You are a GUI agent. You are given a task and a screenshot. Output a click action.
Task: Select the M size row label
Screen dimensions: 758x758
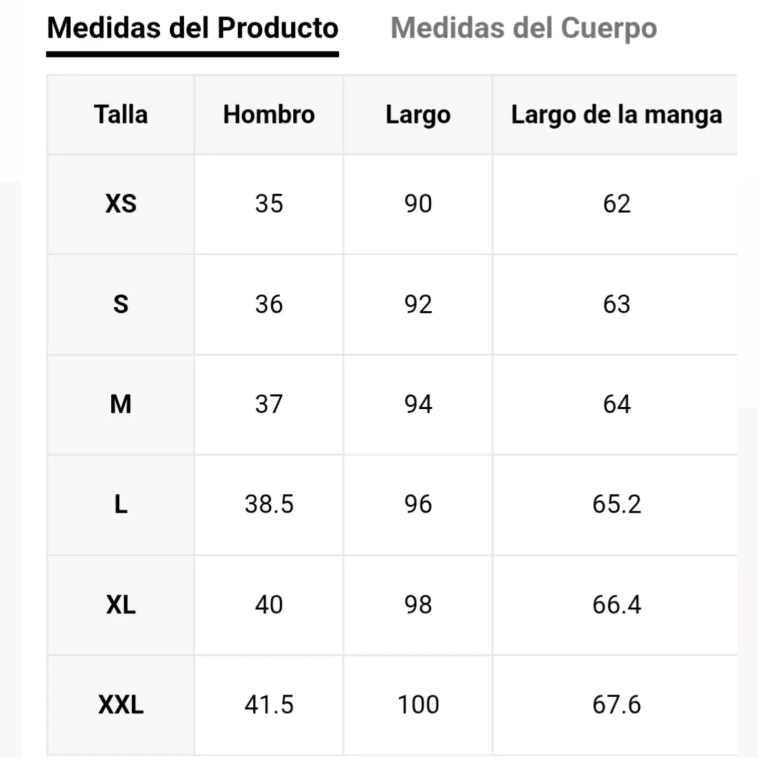(x=121, y=404)
